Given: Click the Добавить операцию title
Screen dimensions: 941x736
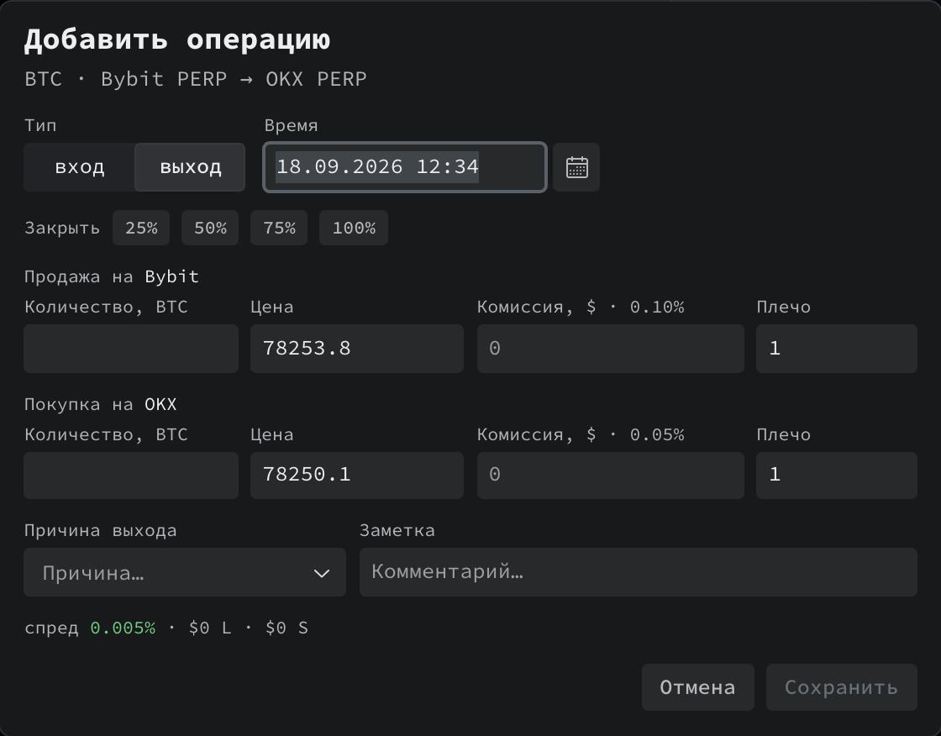Looking at the screenshot, I should pyautogui.click(x=177, y=39).
